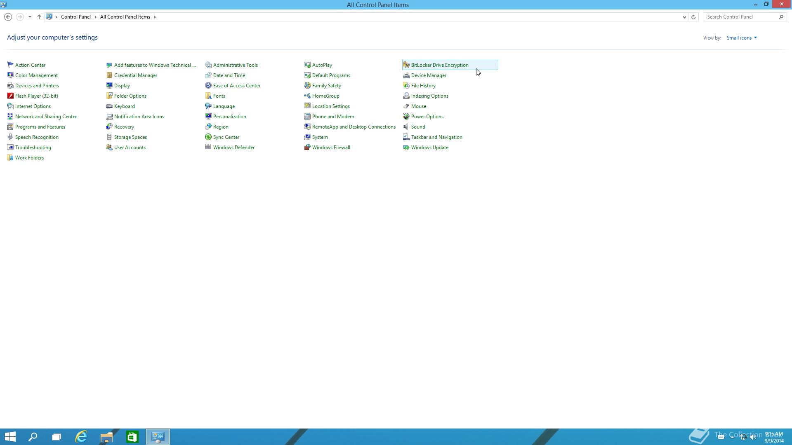The width and height of the screenshot is (792, 445).
Task: Open the taskbar Search magnifier
Action: coord(33,436)
